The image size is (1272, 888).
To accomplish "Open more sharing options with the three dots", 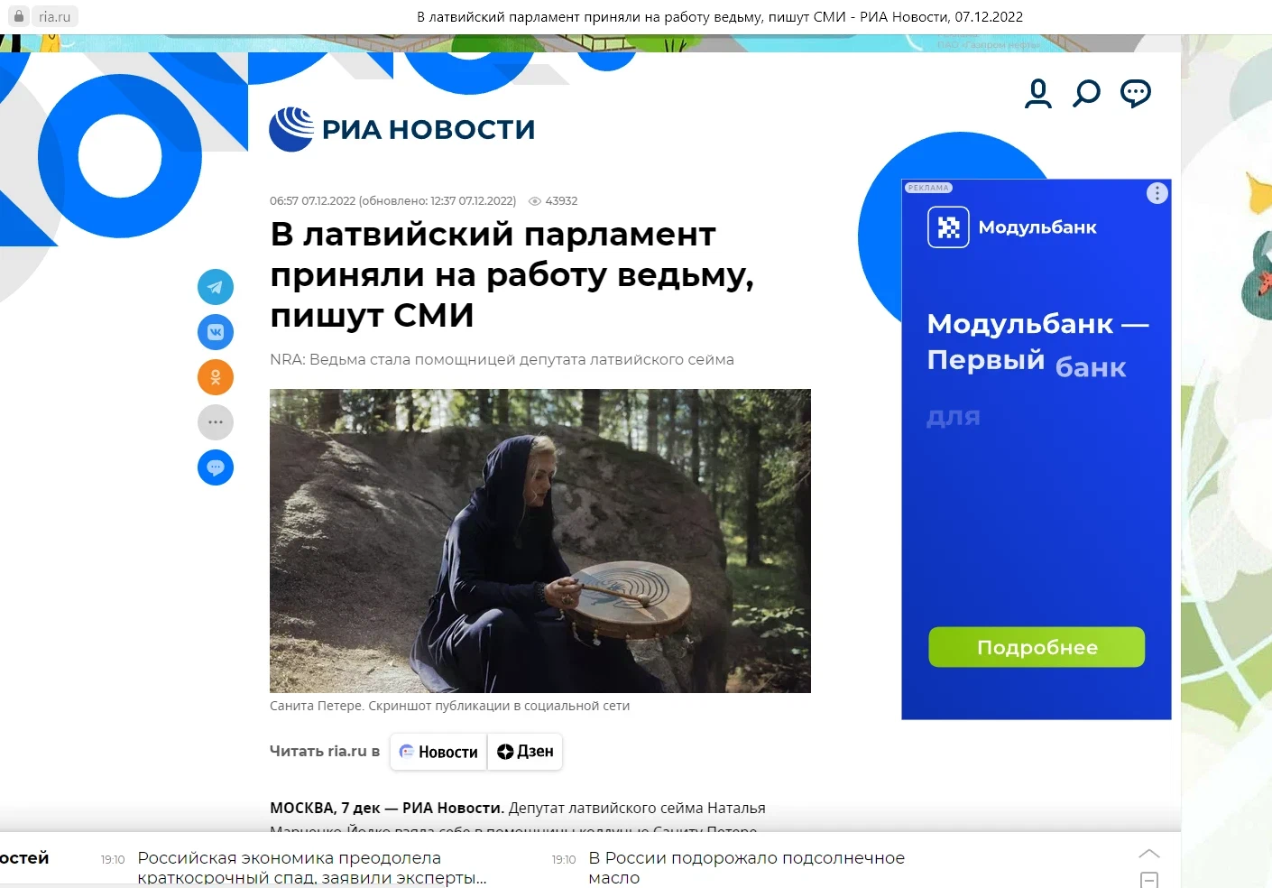I will [x=216, y=422].
